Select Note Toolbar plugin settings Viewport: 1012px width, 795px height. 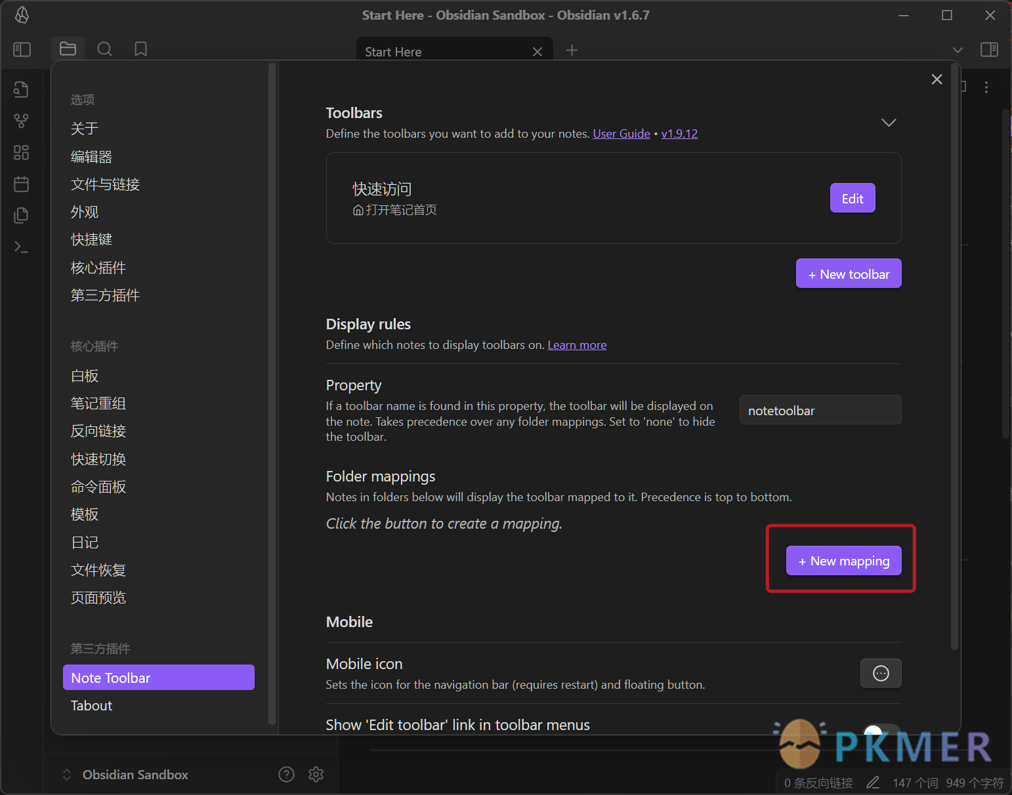[159, 678]
